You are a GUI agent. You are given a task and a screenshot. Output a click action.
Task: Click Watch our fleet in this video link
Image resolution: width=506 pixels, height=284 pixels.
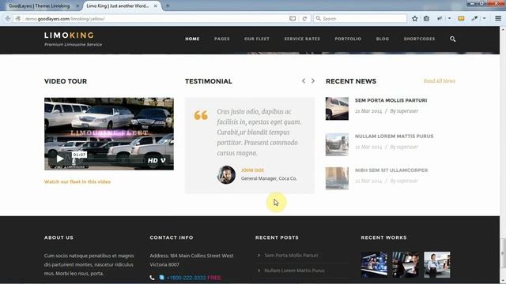[77, 181]
